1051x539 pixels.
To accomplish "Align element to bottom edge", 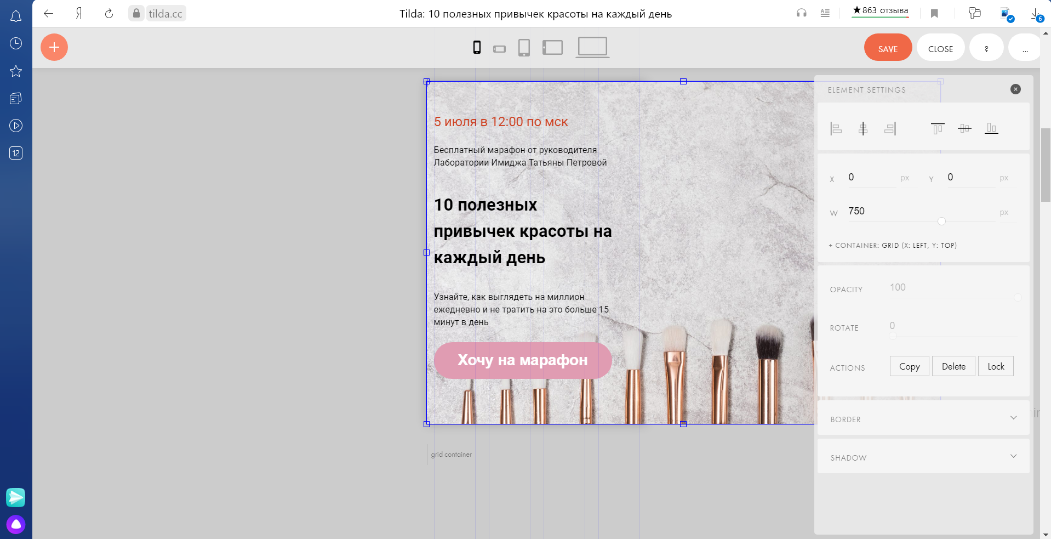I will click(991, 128).
